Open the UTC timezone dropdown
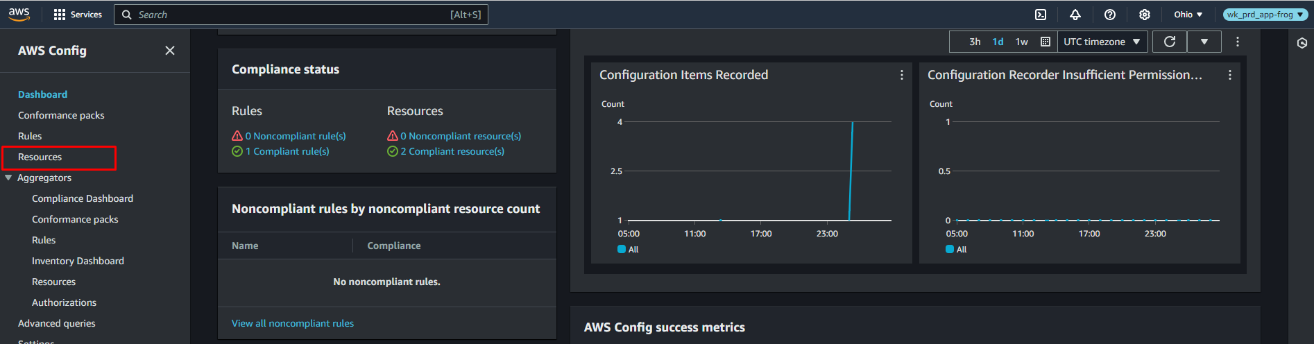The height and width of the screenshot is (344, 1314). tap(1102, 42)
